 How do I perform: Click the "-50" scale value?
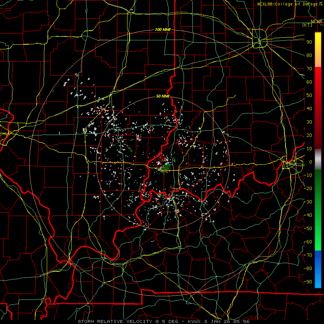point(308,229)
